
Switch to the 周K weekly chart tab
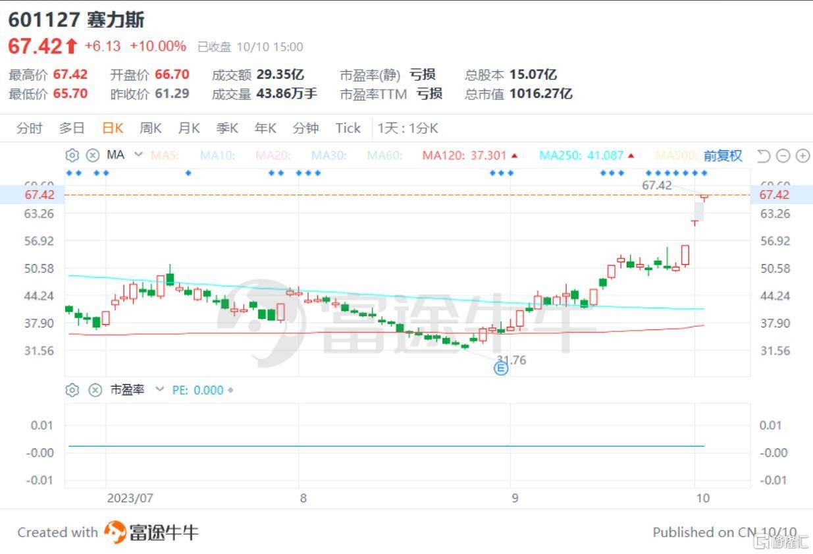click(149, 128)
